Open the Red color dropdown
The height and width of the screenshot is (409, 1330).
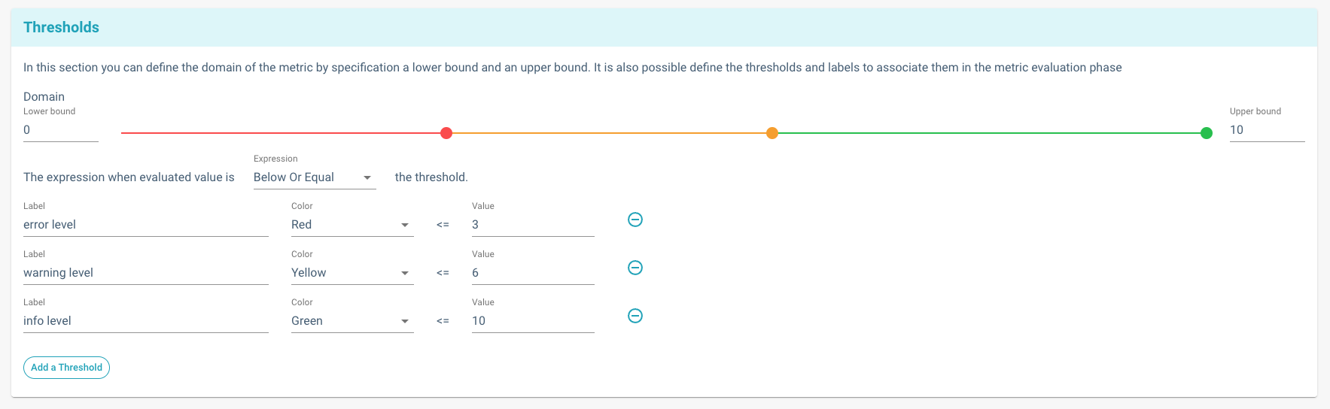click(x=352, y=225)
